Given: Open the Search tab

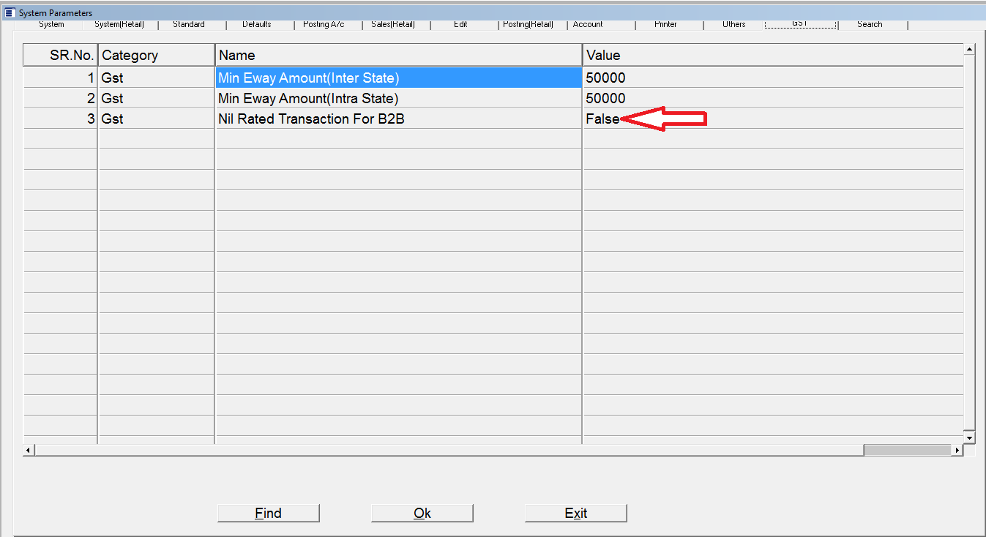Looking at the screenshot, I should click(870, 24).
